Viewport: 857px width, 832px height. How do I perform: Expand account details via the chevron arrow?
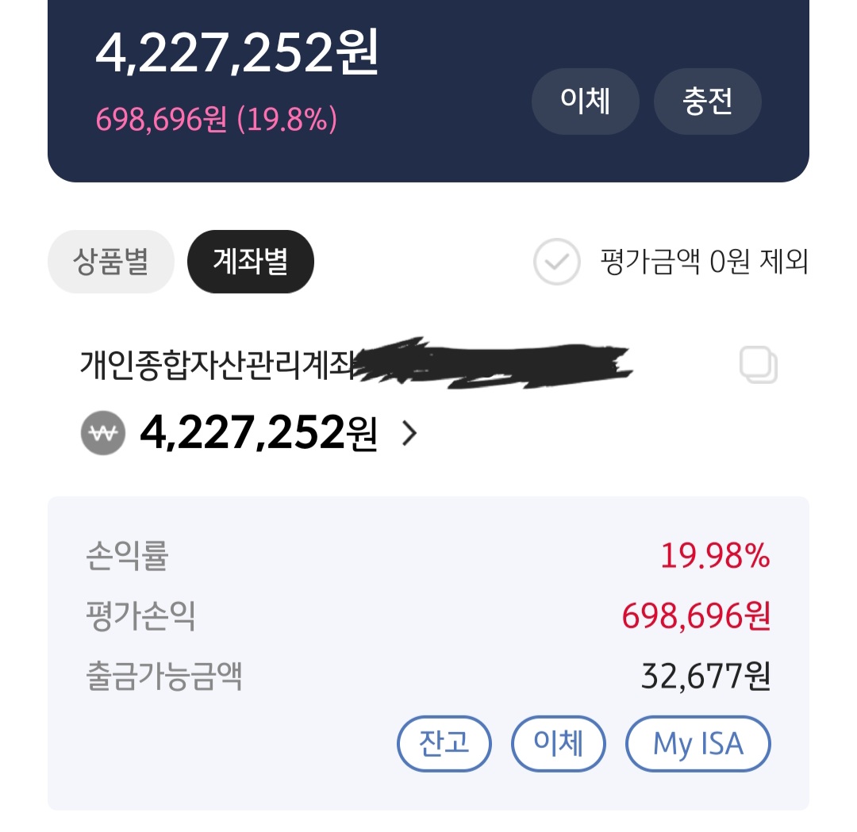pyautogui.click(x=409, y=434)
